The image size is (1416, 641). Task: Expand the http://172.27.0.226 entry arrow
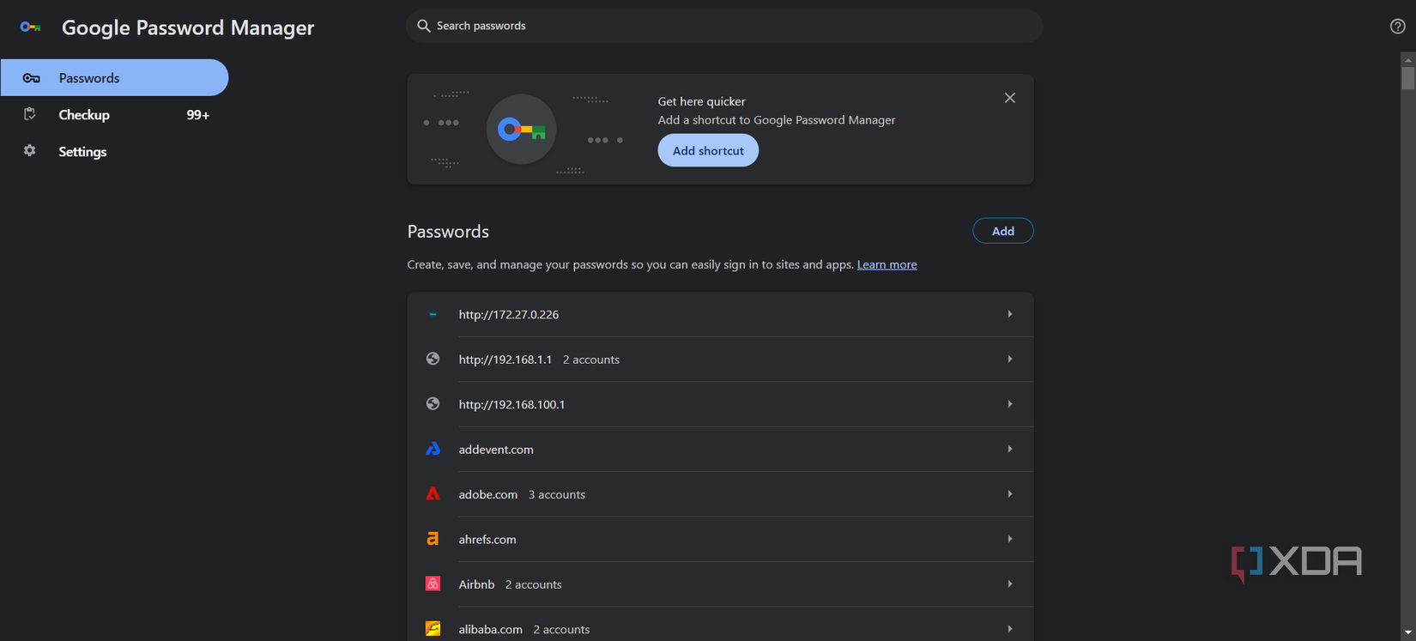click(x=1010, y=314)
